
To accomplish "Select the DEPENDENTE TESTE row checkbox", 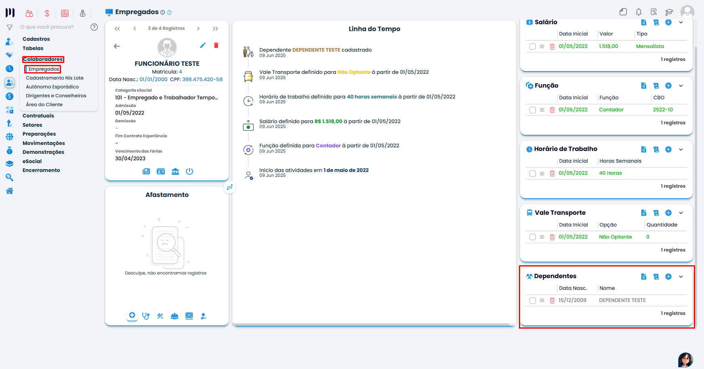I will (533, 300).
